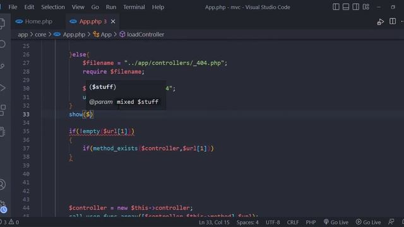The width and height of the screenshot is (404, 227).
Task: Open Customize Layout icon
Action: click(366, 7)
